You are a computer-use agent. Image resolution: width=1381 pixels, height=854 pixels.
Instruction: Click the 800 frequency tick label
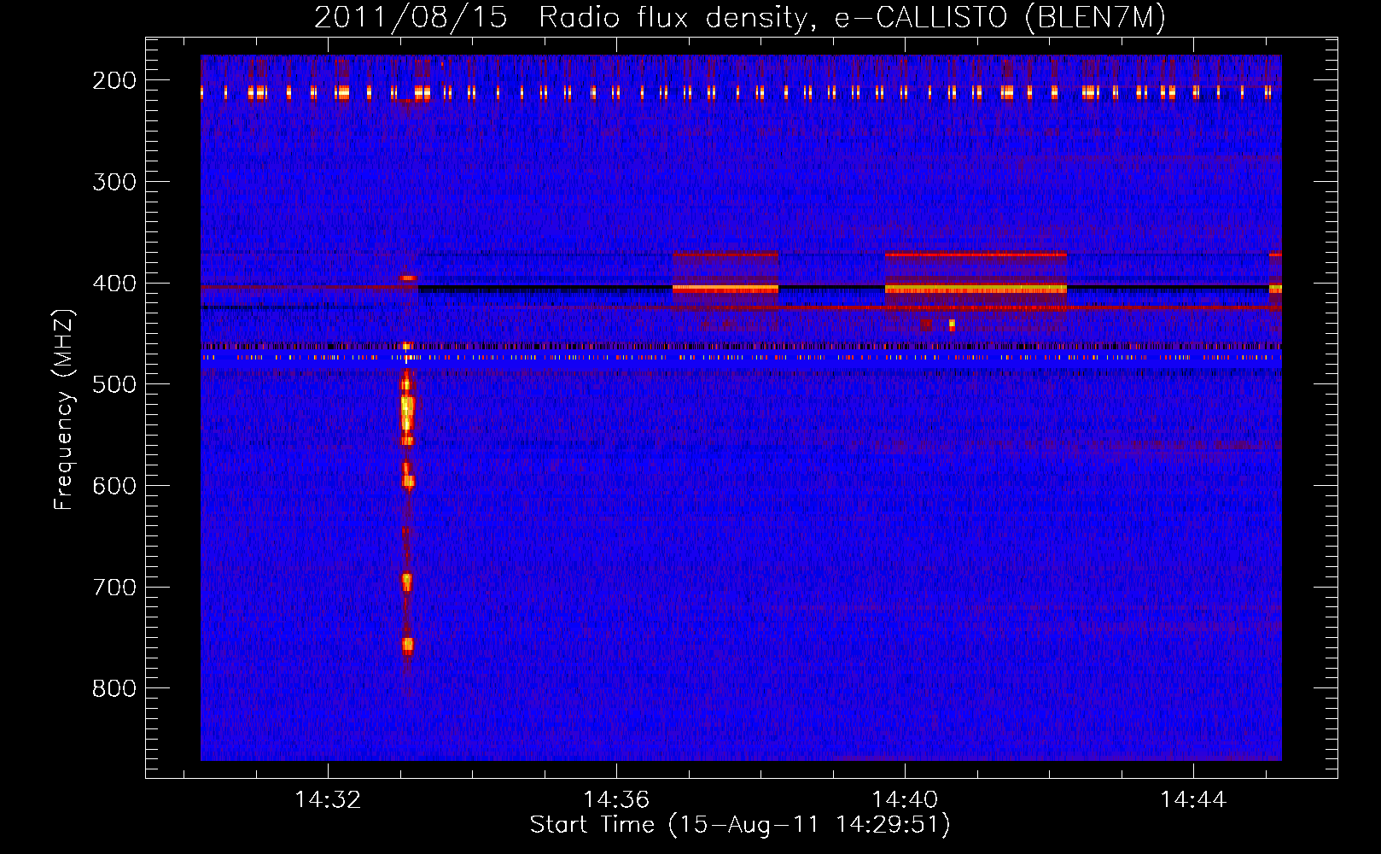click(114, 688)
